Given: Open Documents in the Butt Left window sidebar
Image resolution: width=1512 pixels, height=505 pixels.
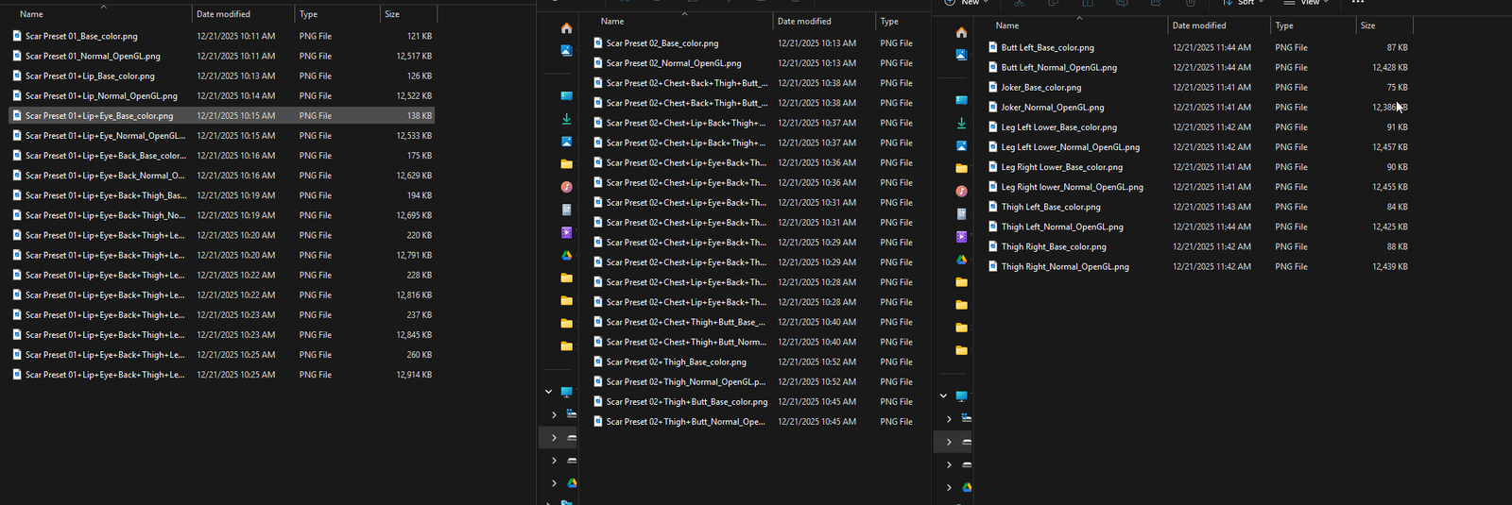Looking at the screenshot, I should pos(961,214).
